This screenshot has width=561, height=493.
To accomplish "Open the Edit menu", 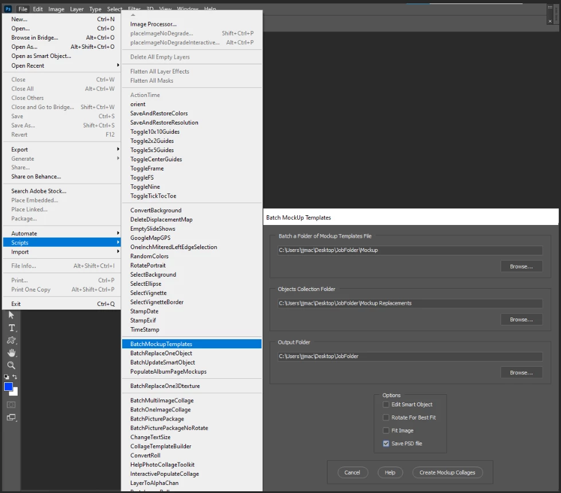I will pos(37,9).
